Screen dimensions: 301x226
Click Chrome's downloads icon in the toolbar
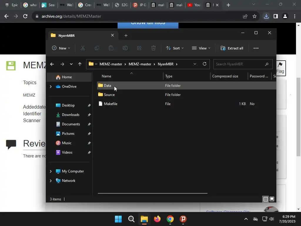[x=266, y=16]
